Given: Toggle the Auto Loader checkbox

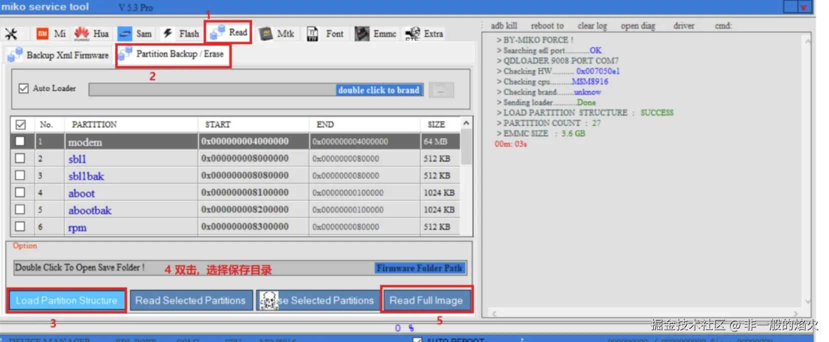Looking at the screenshot, I should (x=23, y=89).
